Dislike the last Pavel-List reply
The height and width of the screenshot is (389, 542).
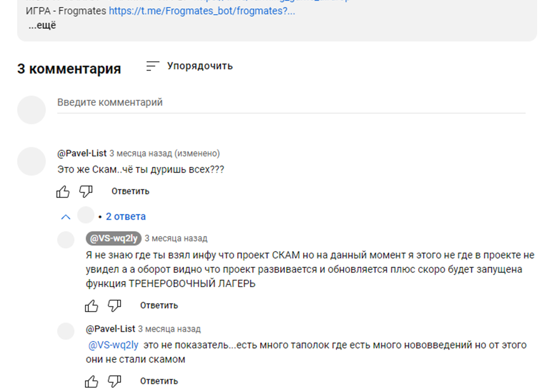(x=114, y=381)
